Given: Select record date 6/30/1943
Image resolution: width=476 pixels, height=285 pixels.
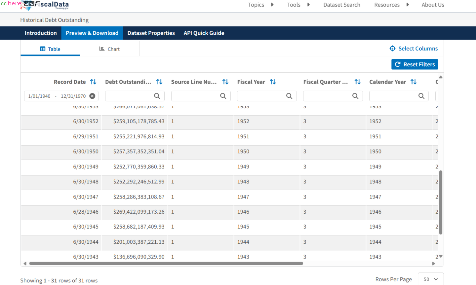Looking at the screenshot, I should (x=86, y=257).
